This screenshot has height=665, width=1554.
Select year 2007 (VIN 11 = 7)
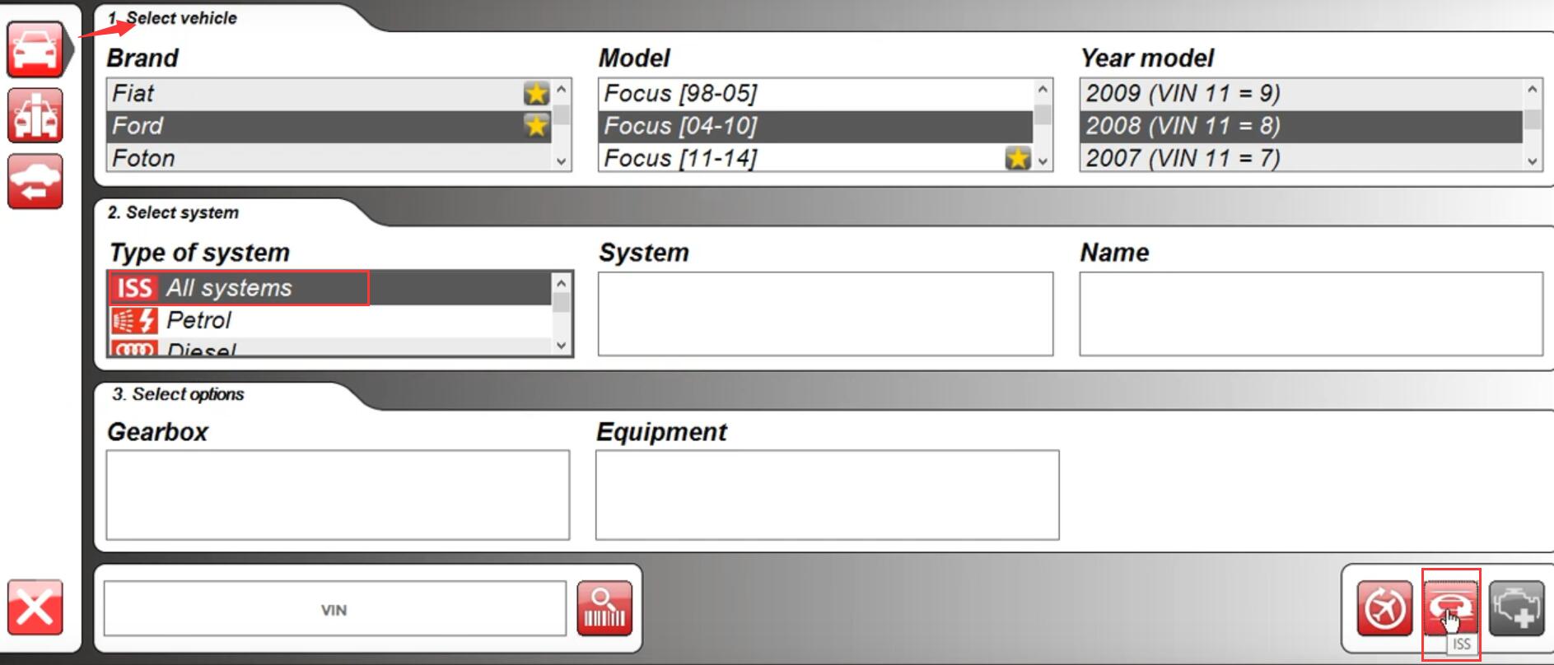click(x=1301, y=157)
